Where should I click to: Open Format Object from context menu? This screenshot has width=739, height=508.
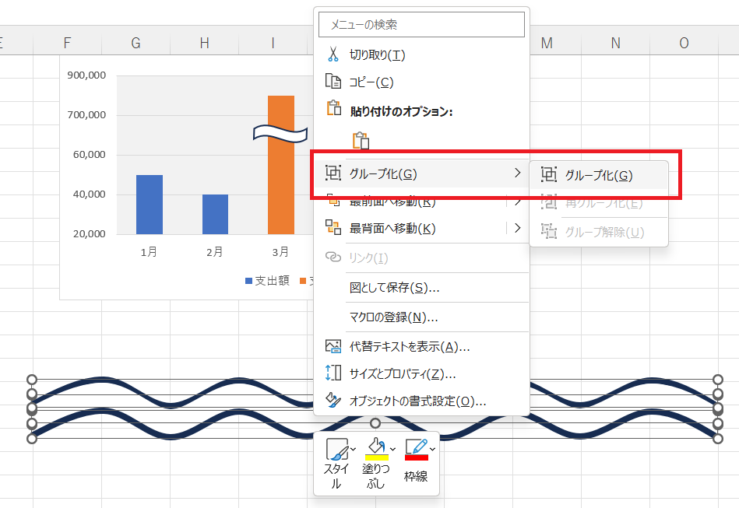[417, 401]
